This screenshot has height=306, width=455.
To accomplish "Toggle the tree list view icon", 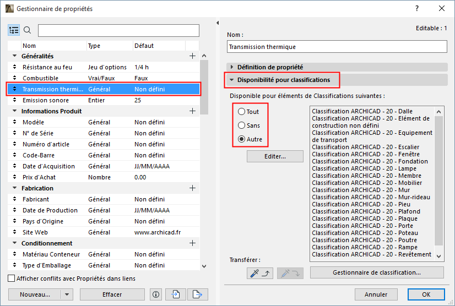I will tap(14, 30).
